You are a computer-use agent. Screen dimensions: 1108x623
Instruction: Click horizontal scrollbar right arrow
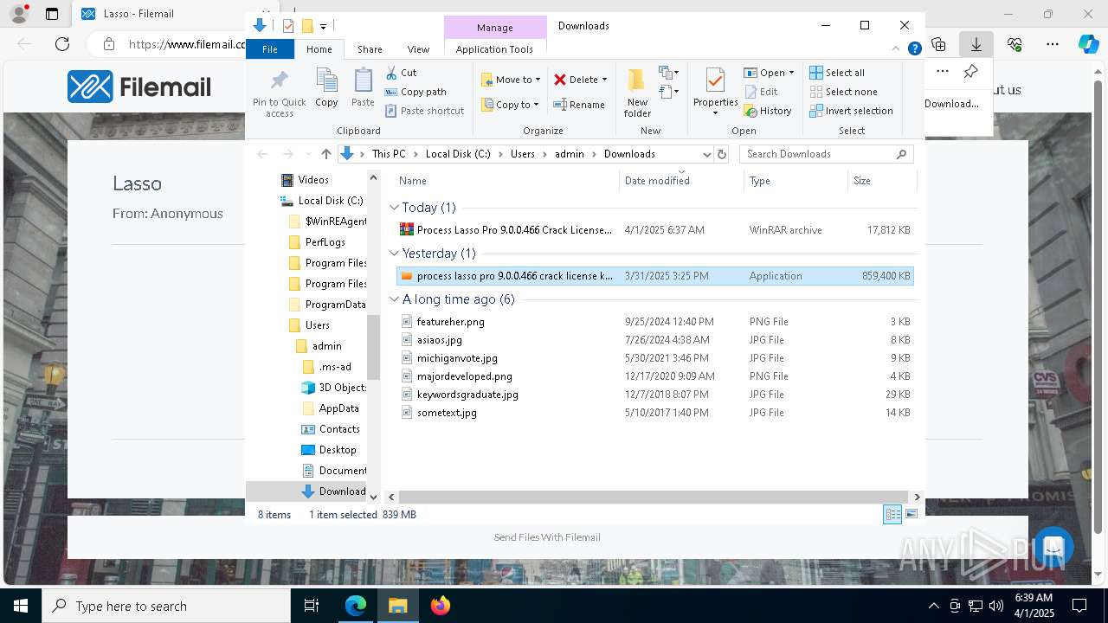[x=917, y=497]
